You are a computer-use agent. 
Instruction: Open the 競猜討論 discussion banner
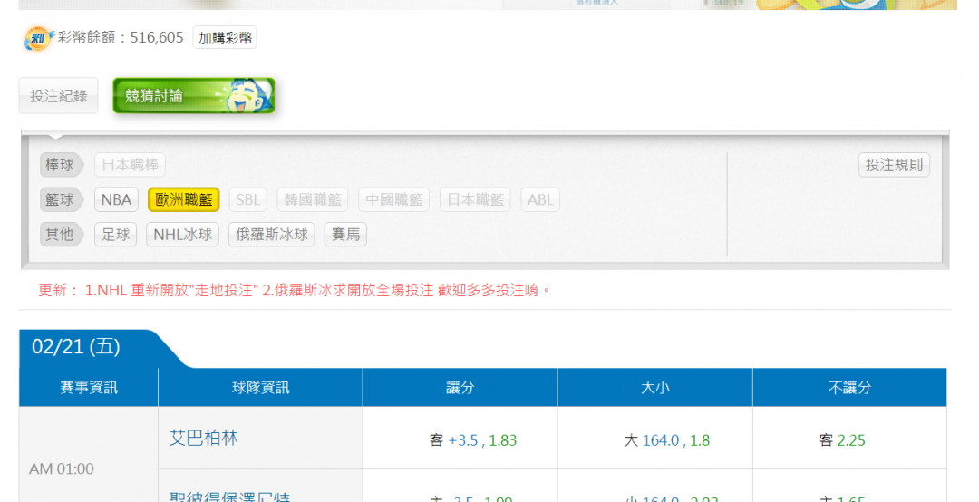click(193, 96)
